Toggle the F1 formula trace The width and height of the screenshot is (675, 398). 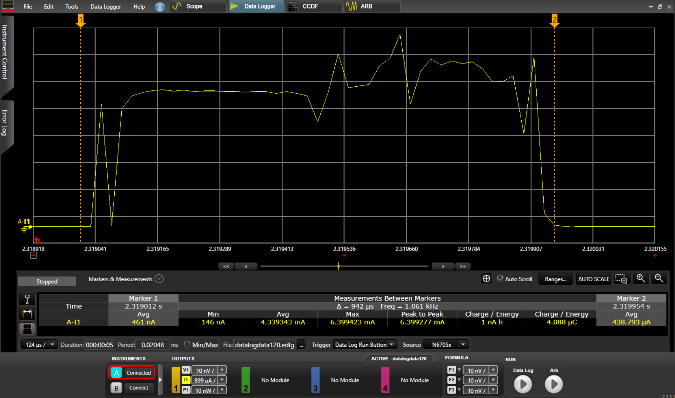tap(451, 370)
